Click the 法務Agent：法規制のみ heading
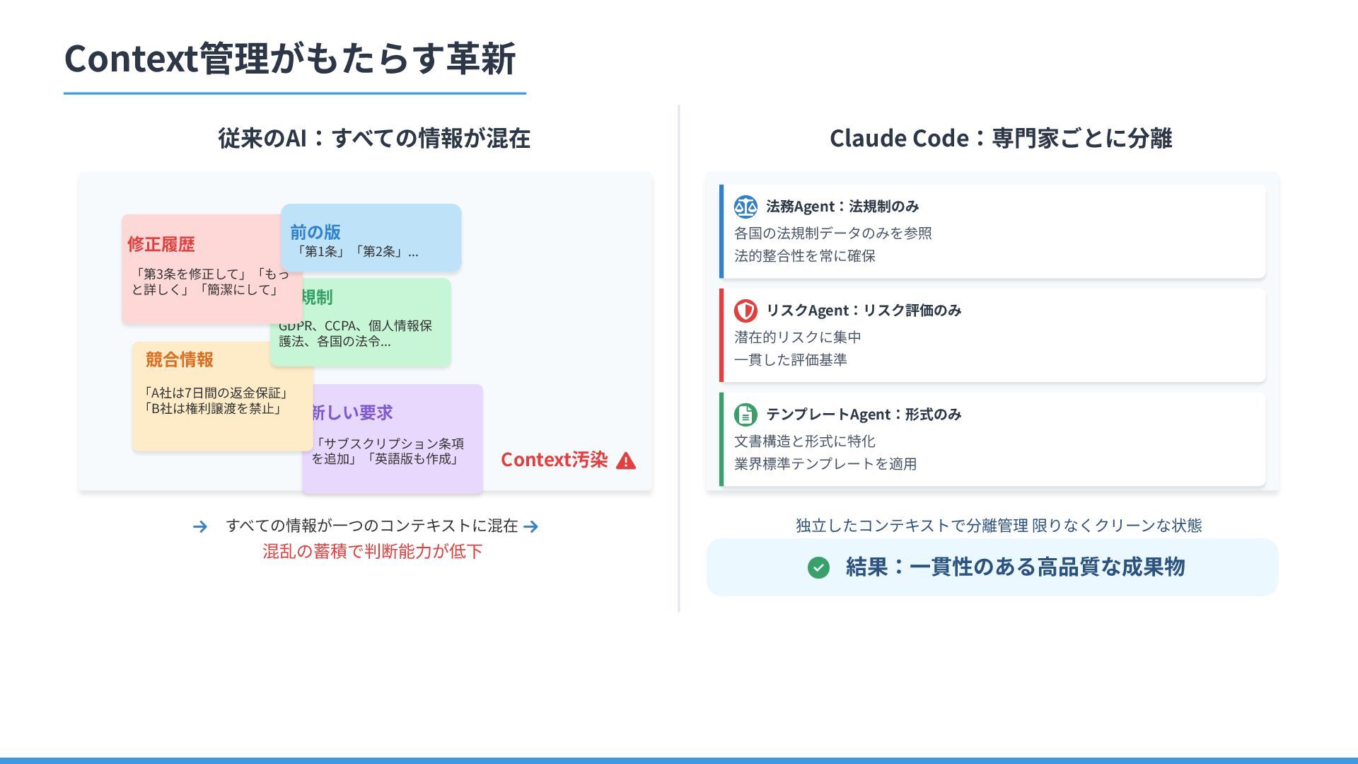 tap(842, 207)
